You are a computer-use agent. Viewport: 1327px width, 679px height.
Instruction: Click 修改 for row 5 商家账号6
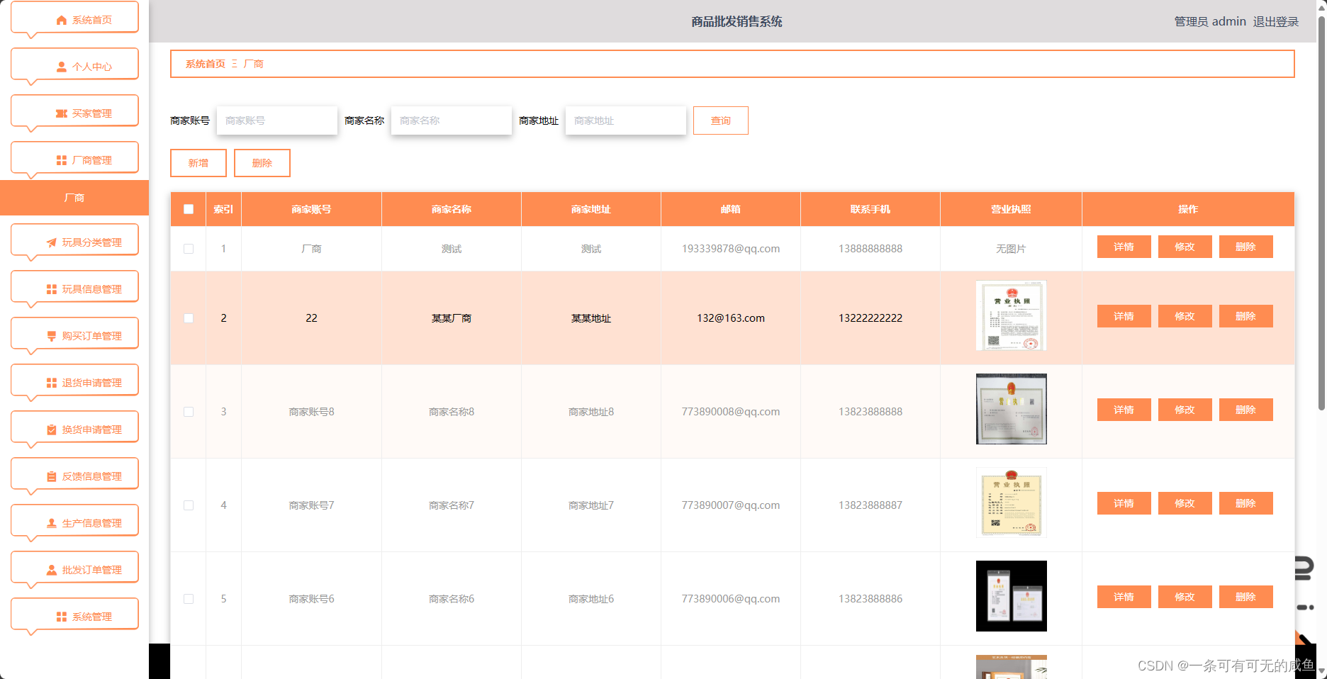click(x=1185, y=597)
